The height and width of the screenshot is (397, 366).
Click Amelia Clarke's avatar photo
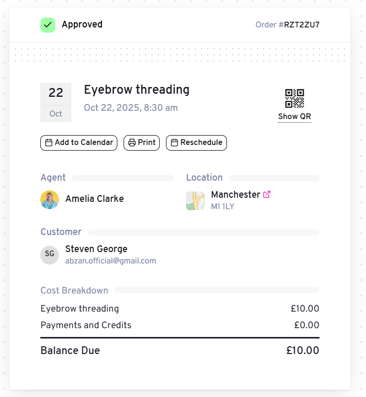click(50, 199)
